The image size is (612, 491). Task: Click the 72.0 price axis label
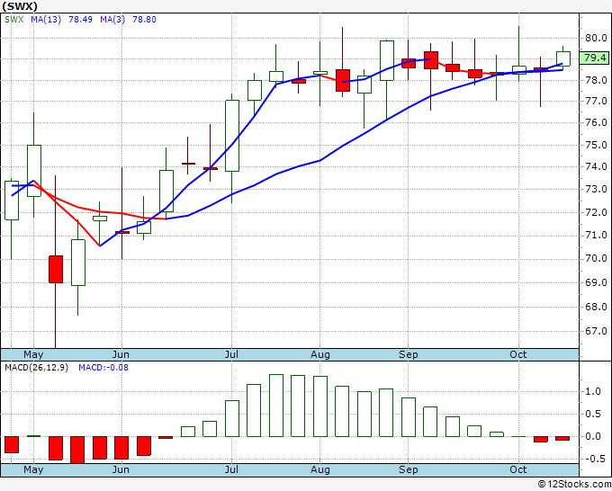click(x=596, y=213)
